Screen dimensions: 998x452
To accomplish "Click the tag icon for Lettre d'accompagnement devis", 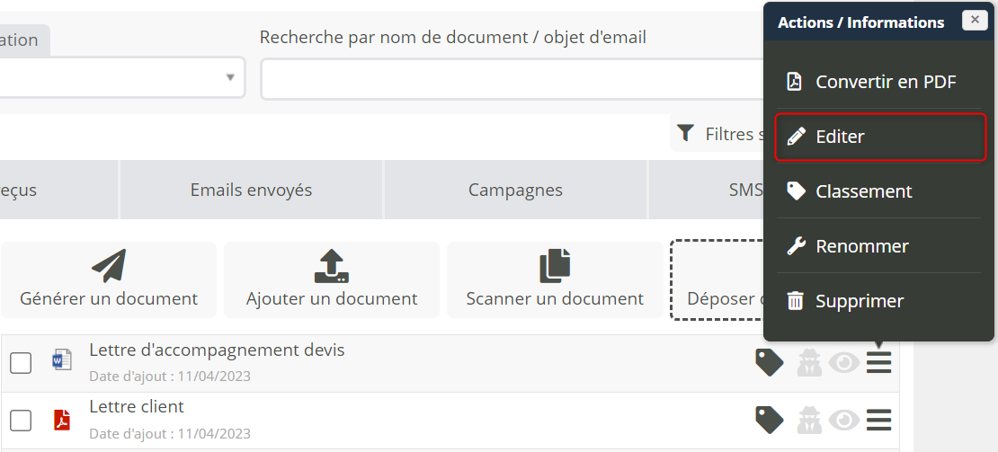I will pyautogui.click(x=769, y=362).
